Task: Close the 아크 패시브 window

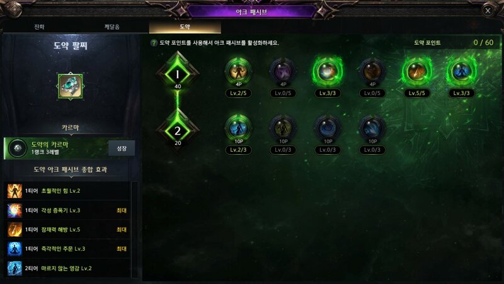Action: 488,11
